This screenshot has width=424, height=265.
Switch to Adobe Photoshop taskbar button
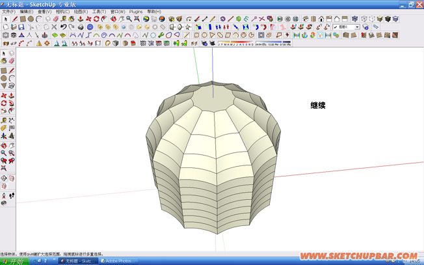pos(118,261)
